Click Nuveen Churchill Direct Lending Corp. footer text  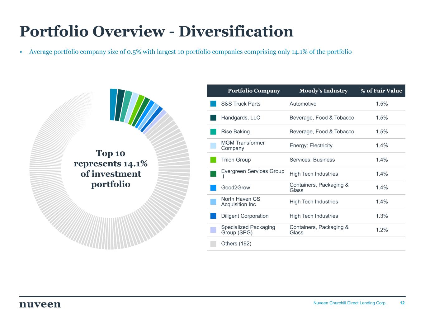pyautogui.click(x=350, y=303)
